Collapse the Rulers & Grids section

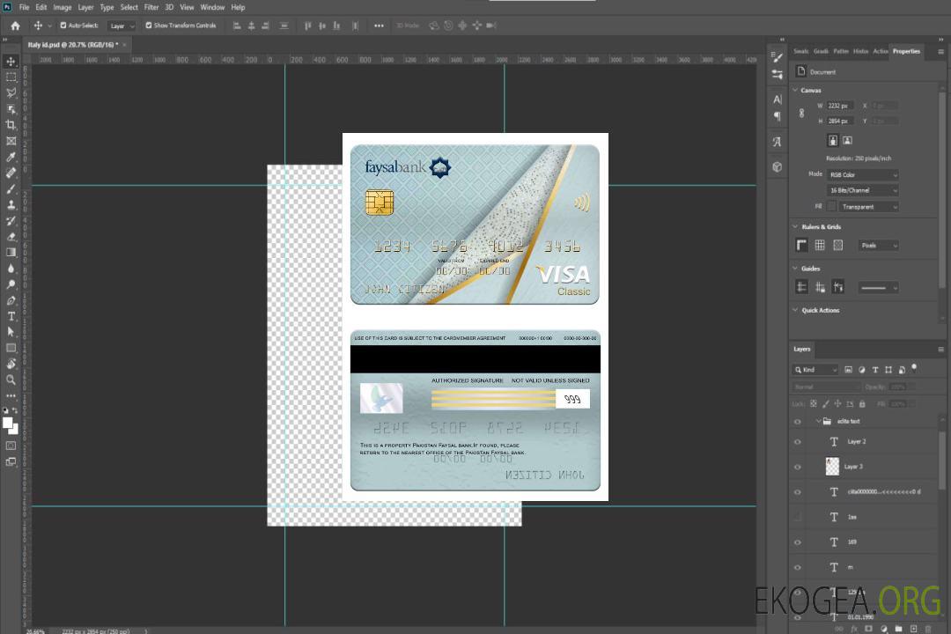coord(797,226)
